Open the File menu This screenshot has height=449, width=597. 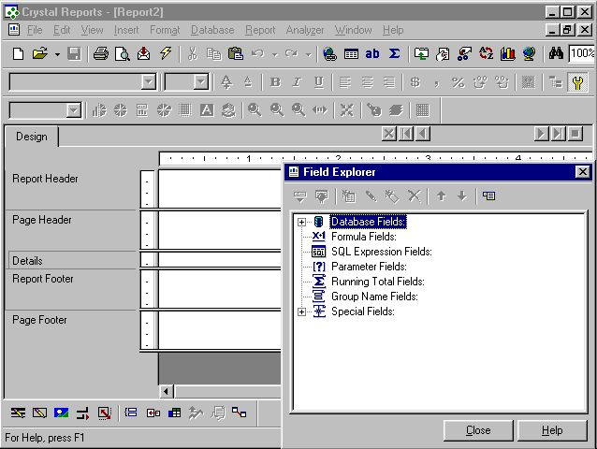click(35, 30)
